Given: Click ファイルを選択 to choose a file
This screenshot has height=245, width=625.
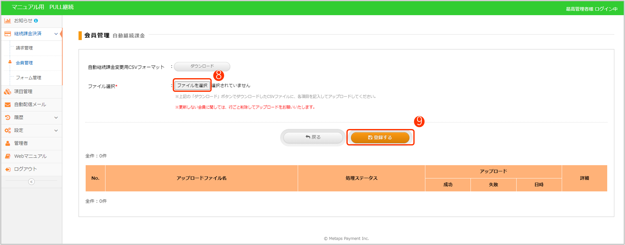Looking at the screenshot, I should click(x=192, y=86).
